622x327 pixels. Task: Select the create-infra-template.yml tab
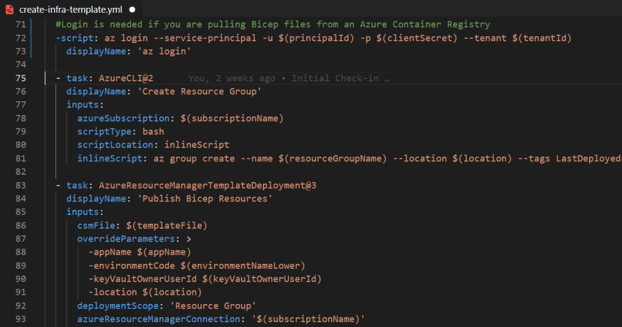70,10
